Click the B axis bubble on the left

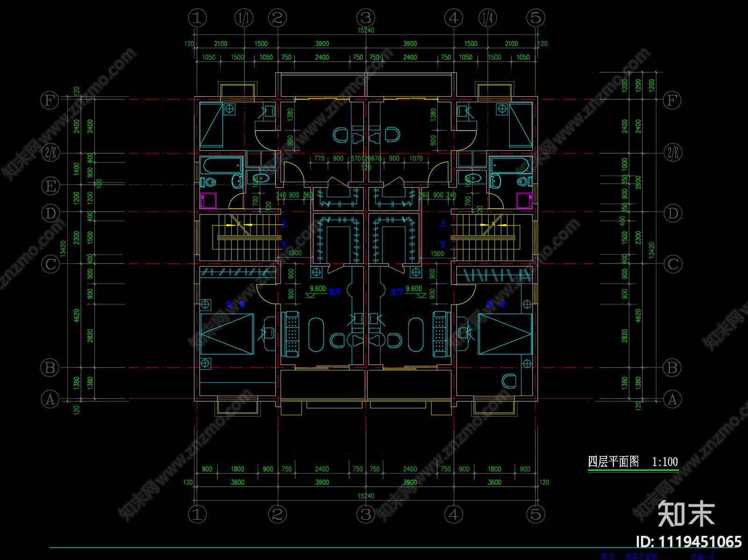[x=50, y=368]
